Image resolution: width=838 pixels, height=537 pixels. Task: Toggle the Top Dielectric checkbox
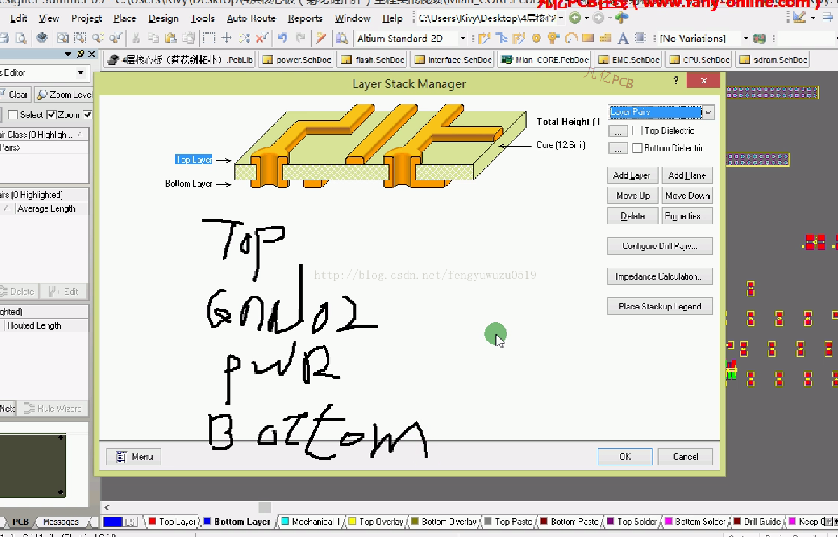(x=638, y=131)
